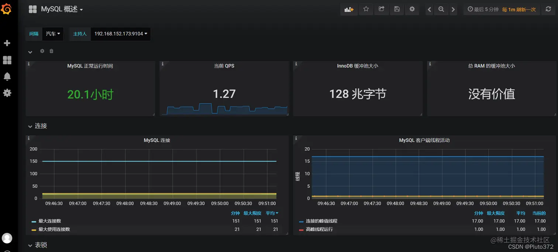
Task: Refresh the dashboard now
Action: pyautogui.click(x=548, y=10)
